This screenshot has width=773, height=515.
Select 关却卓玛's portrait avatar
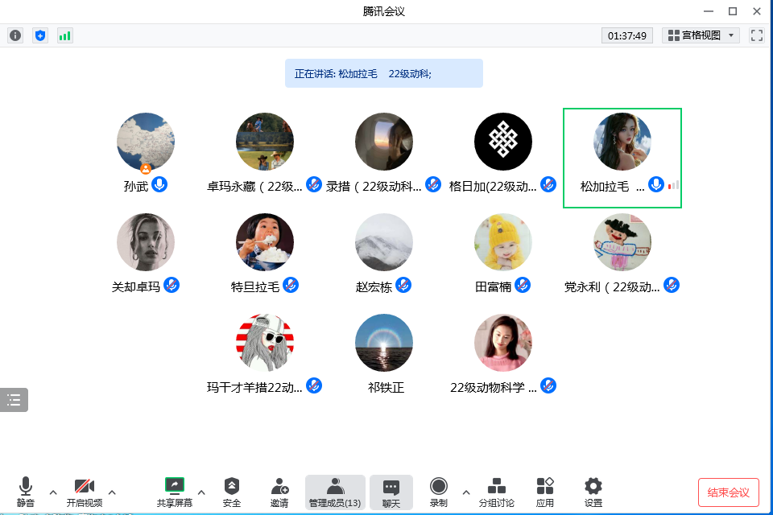(146, 242)
